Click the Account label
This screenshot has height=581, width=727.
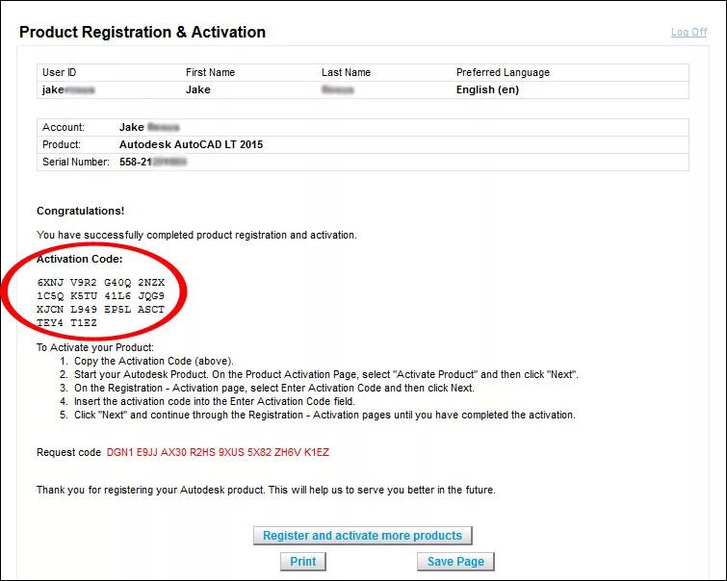click(x=63, y=127)
